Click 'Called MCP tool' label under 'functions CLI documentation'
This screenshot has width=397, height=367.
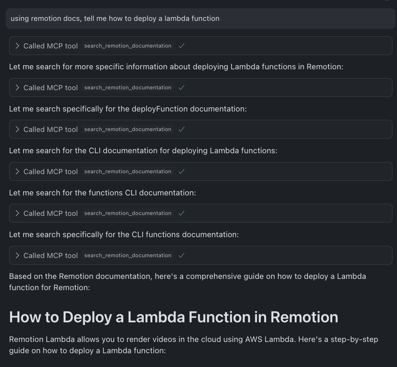click(51, 213)
